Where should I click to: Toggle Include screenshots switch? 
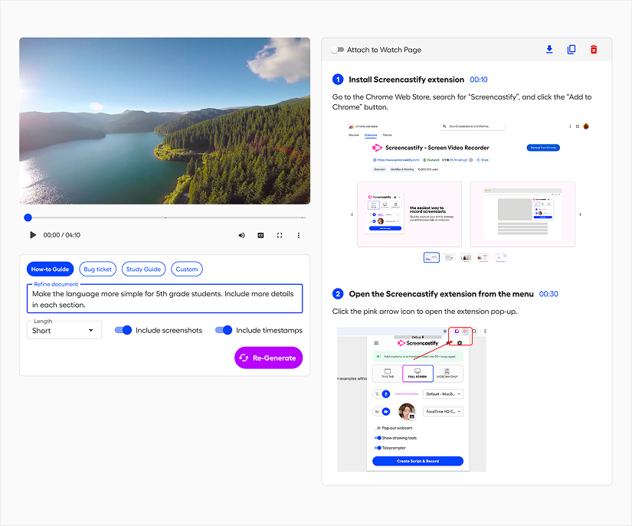coord(123,330)
